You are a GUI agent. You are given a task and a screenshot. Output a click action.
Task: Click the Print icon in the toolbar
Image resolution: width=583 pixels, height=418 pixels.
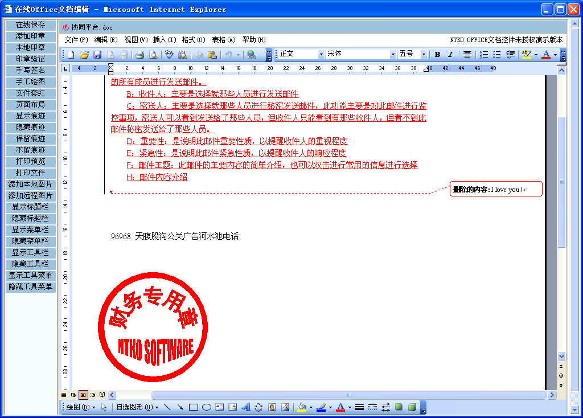139,55
